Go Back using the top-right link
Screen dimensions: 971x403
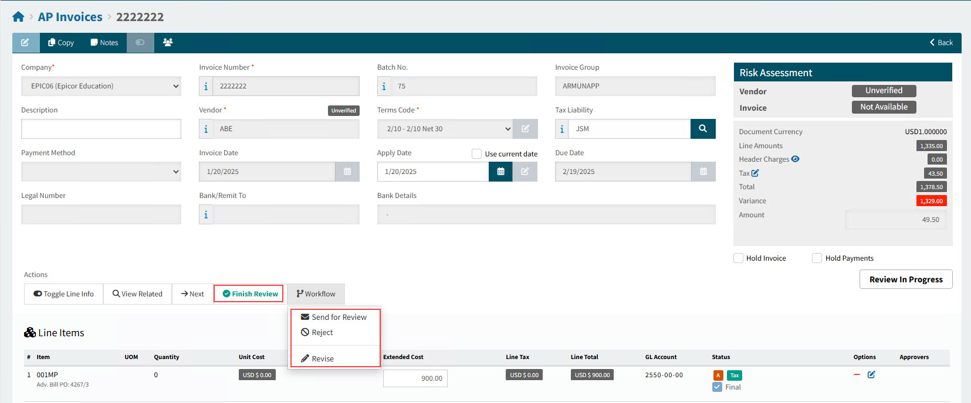(x=941, y=42)
